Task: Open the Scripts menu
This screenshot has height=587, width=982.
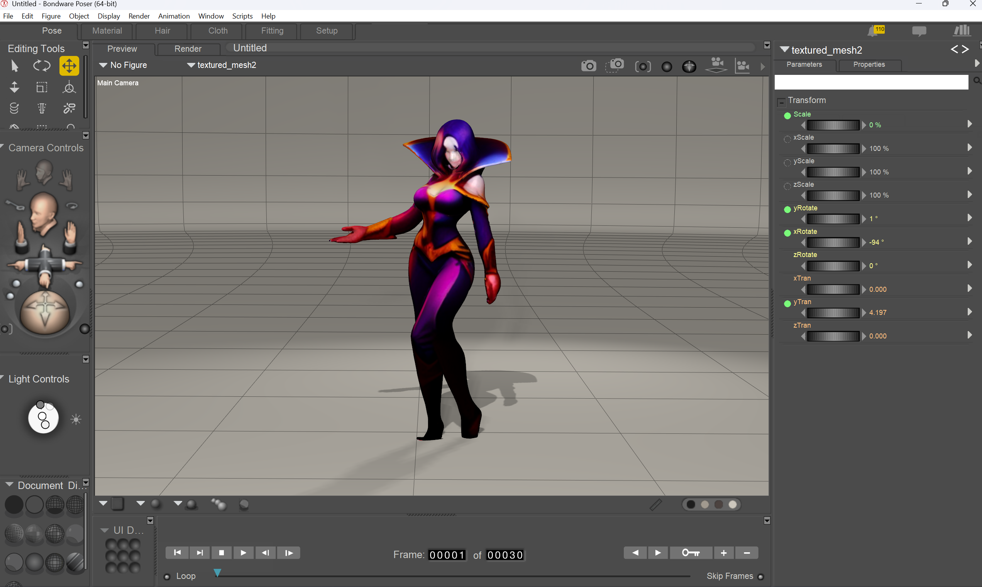Action: pyautogui.click(x=242, y=16)
